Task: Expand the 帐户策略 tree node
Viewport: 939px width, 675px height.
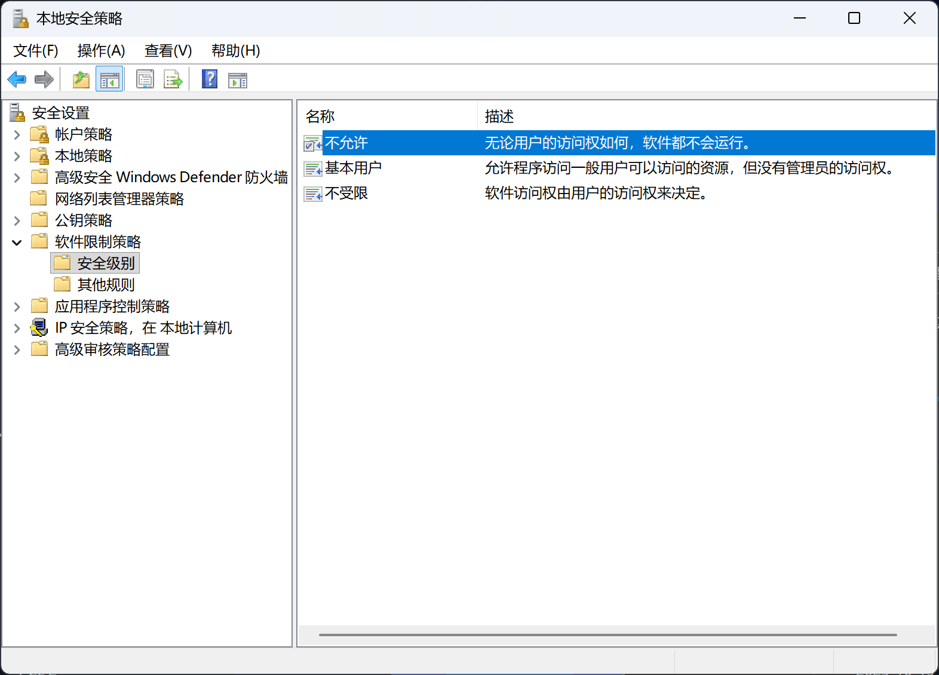Action: (17, 135)
